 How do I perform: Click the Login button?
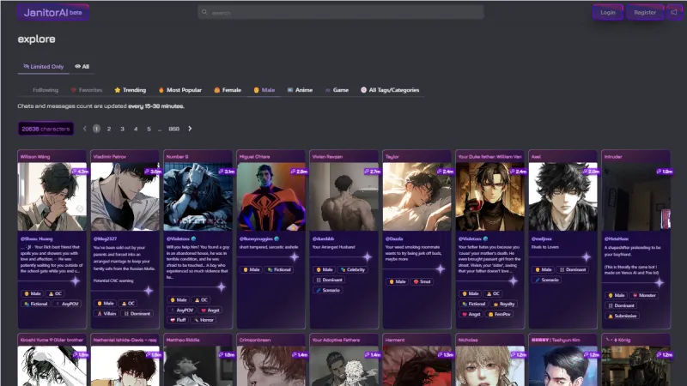608,12
